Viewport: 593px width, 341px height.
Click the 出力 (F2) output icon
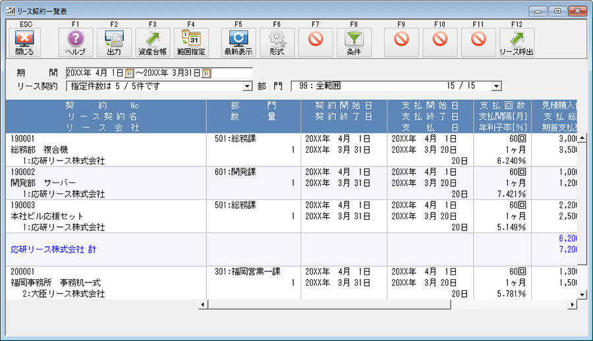click(x=114, y=42)
